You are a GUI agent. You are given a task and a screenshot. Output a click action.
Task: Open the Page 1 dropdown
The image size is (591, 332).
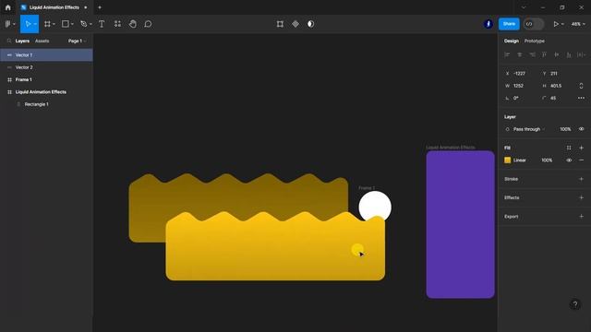(x=77, y=41)
